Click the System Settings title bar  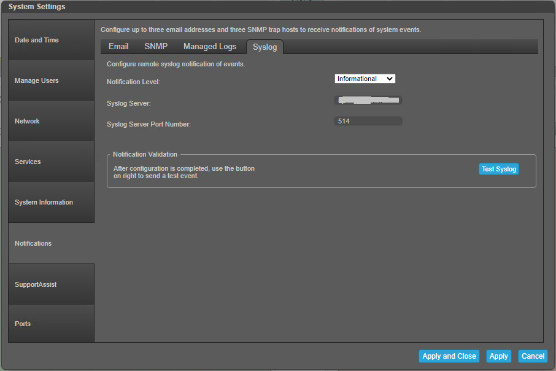click(x=276, y=7)
